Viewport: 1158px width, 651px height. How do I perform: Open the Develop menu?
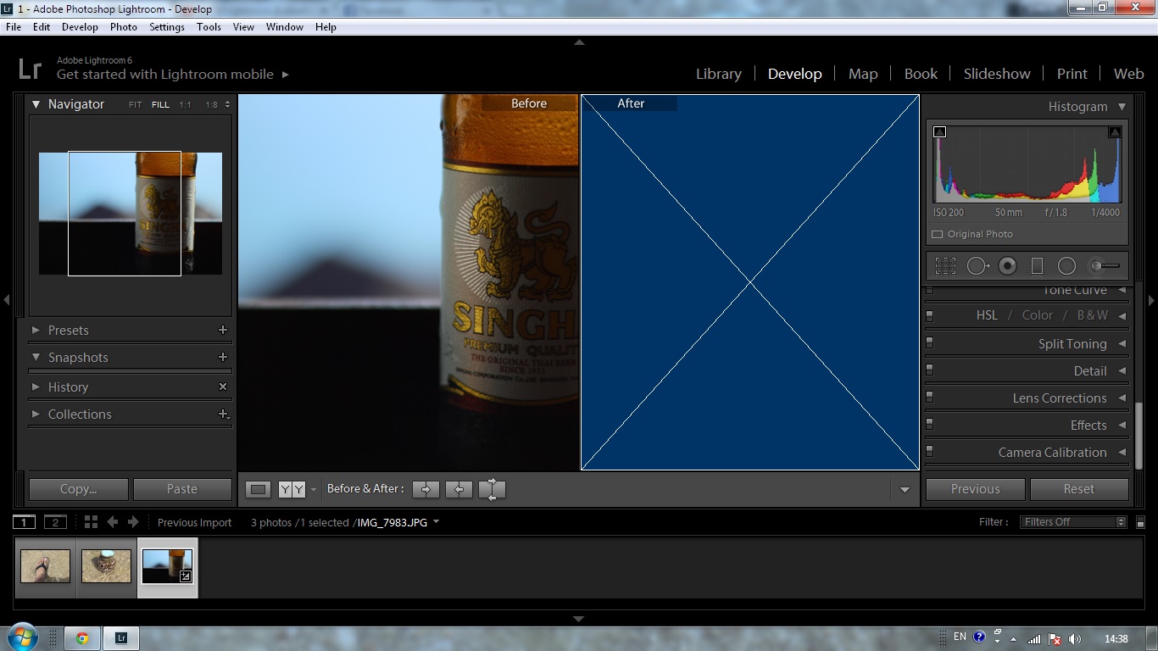point(80,27)
